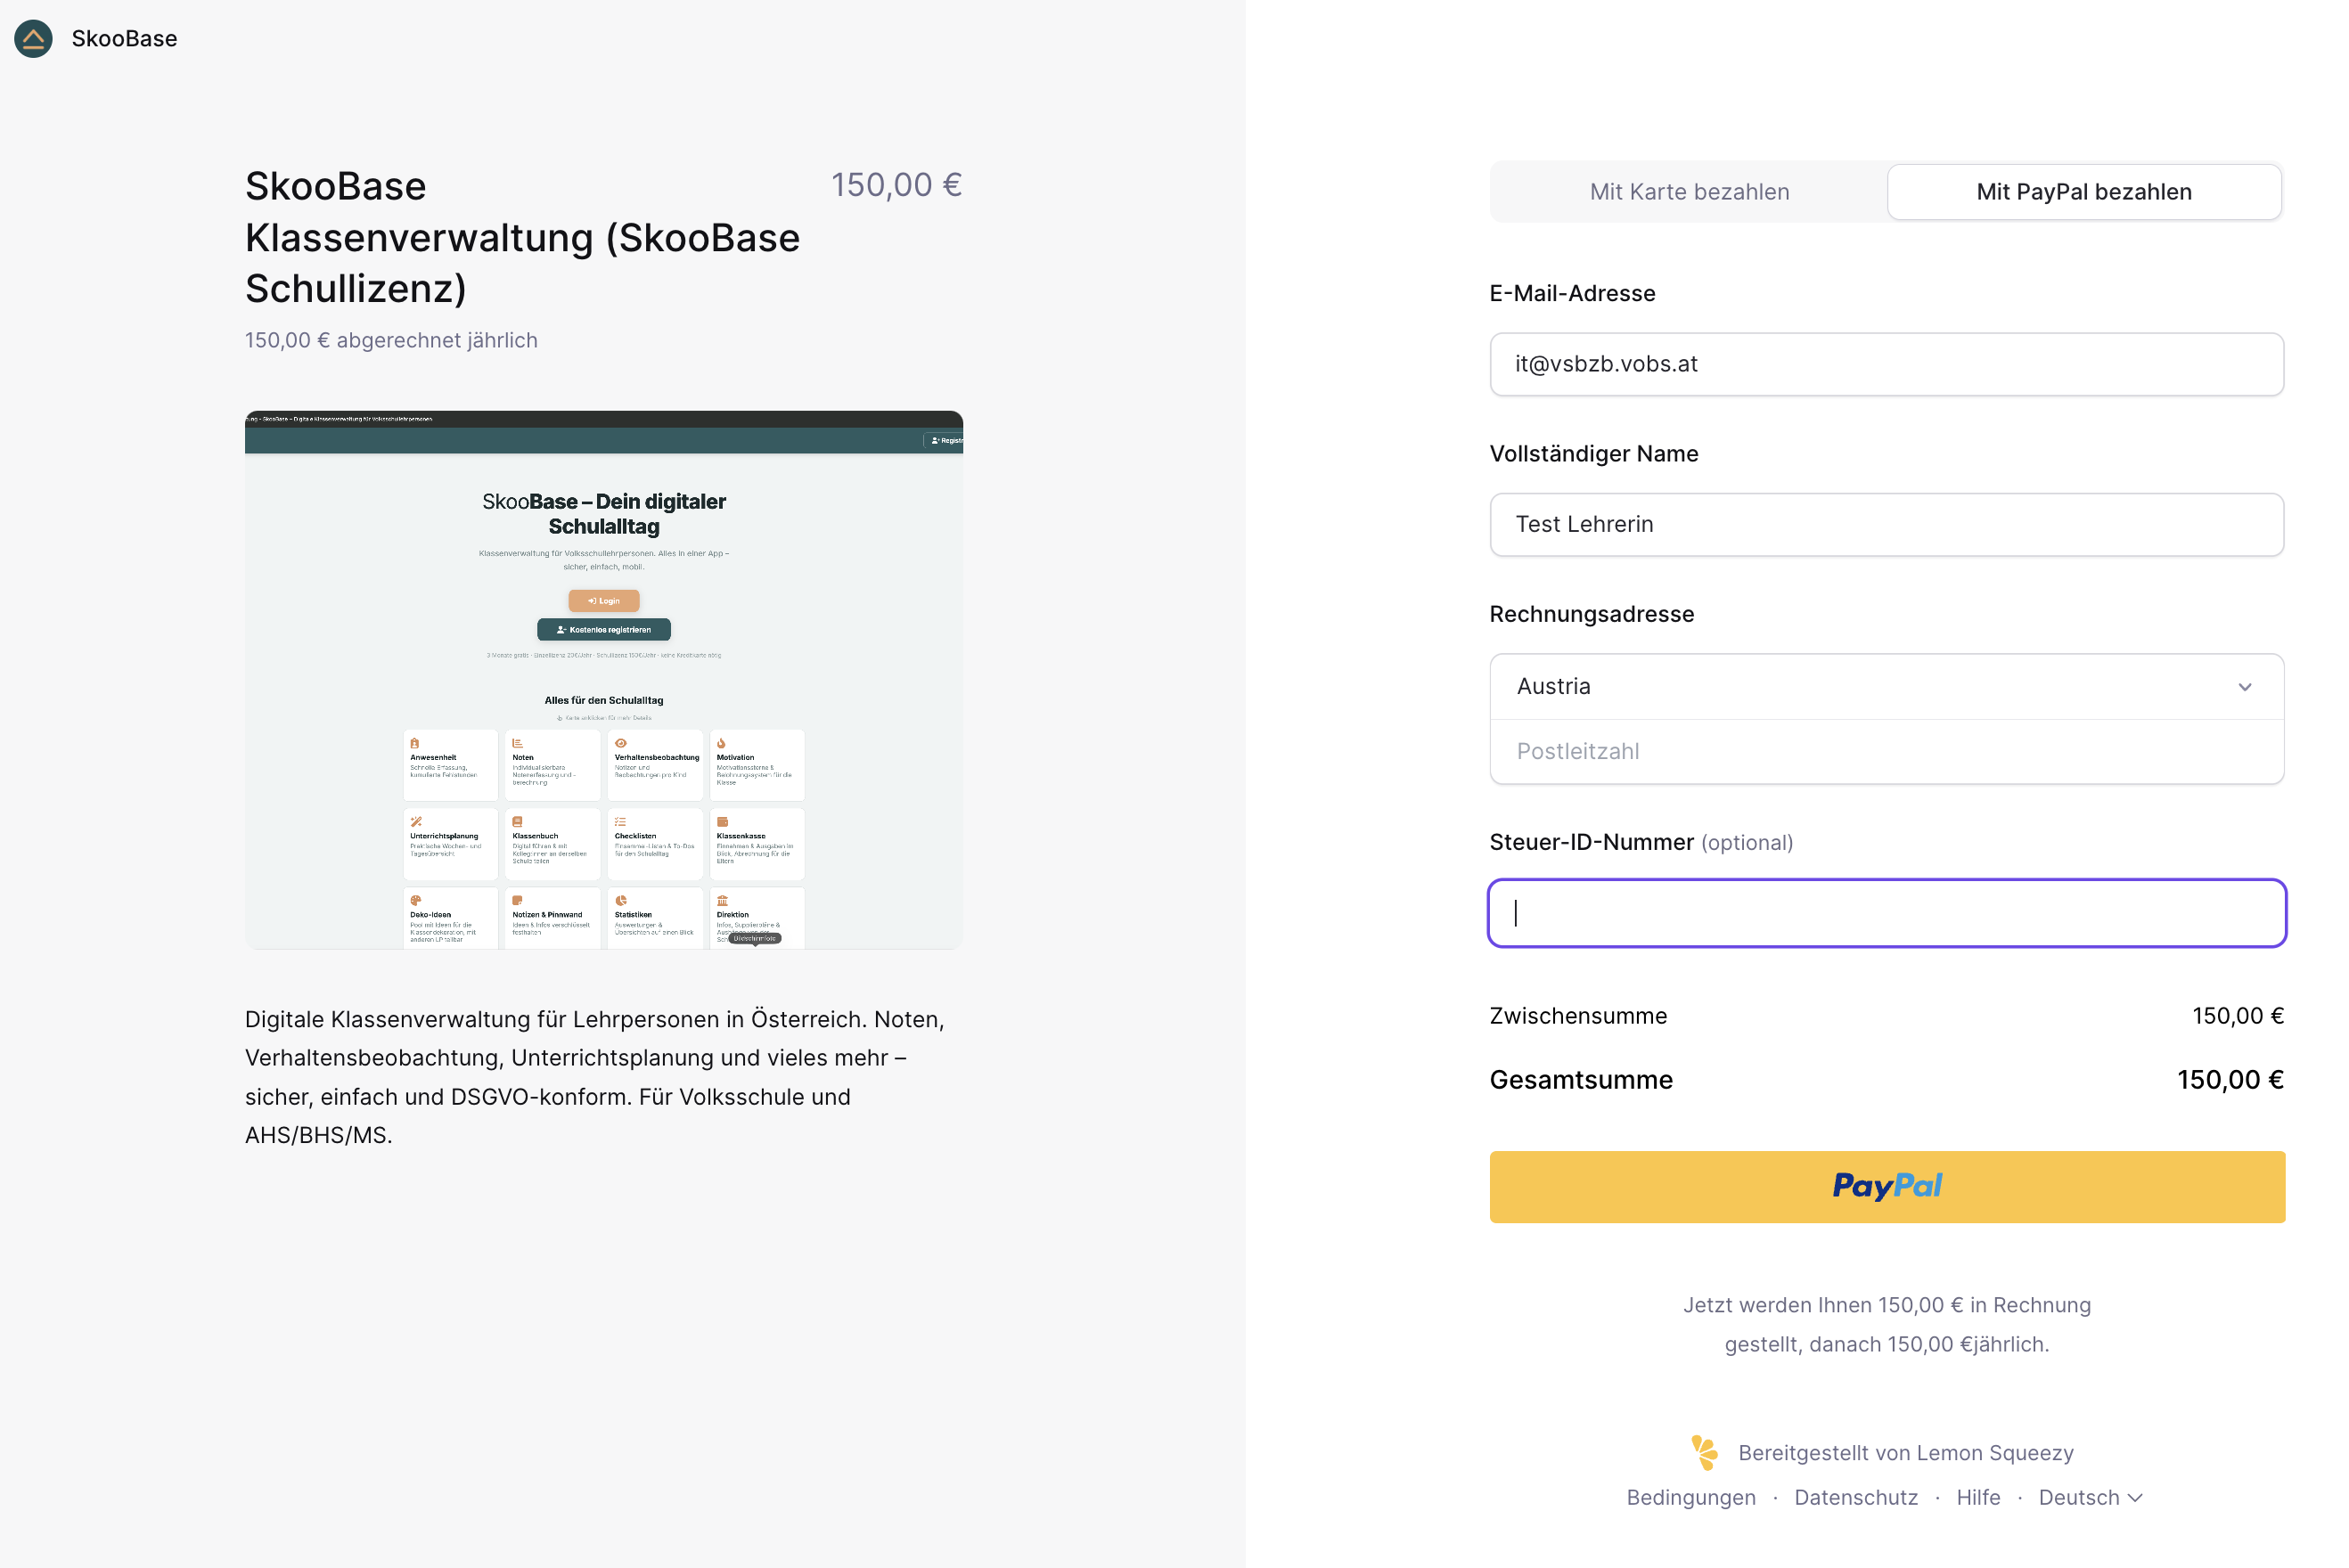Click the SkooBase product preview thumbnail
This screenshot has height=1568, width=2349.
[604, 680]
